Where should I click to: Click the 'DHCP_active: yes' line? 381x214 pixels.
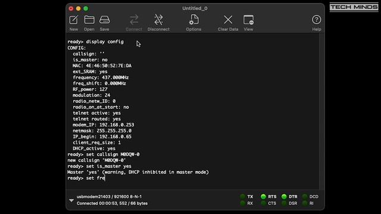coord(94,149)
